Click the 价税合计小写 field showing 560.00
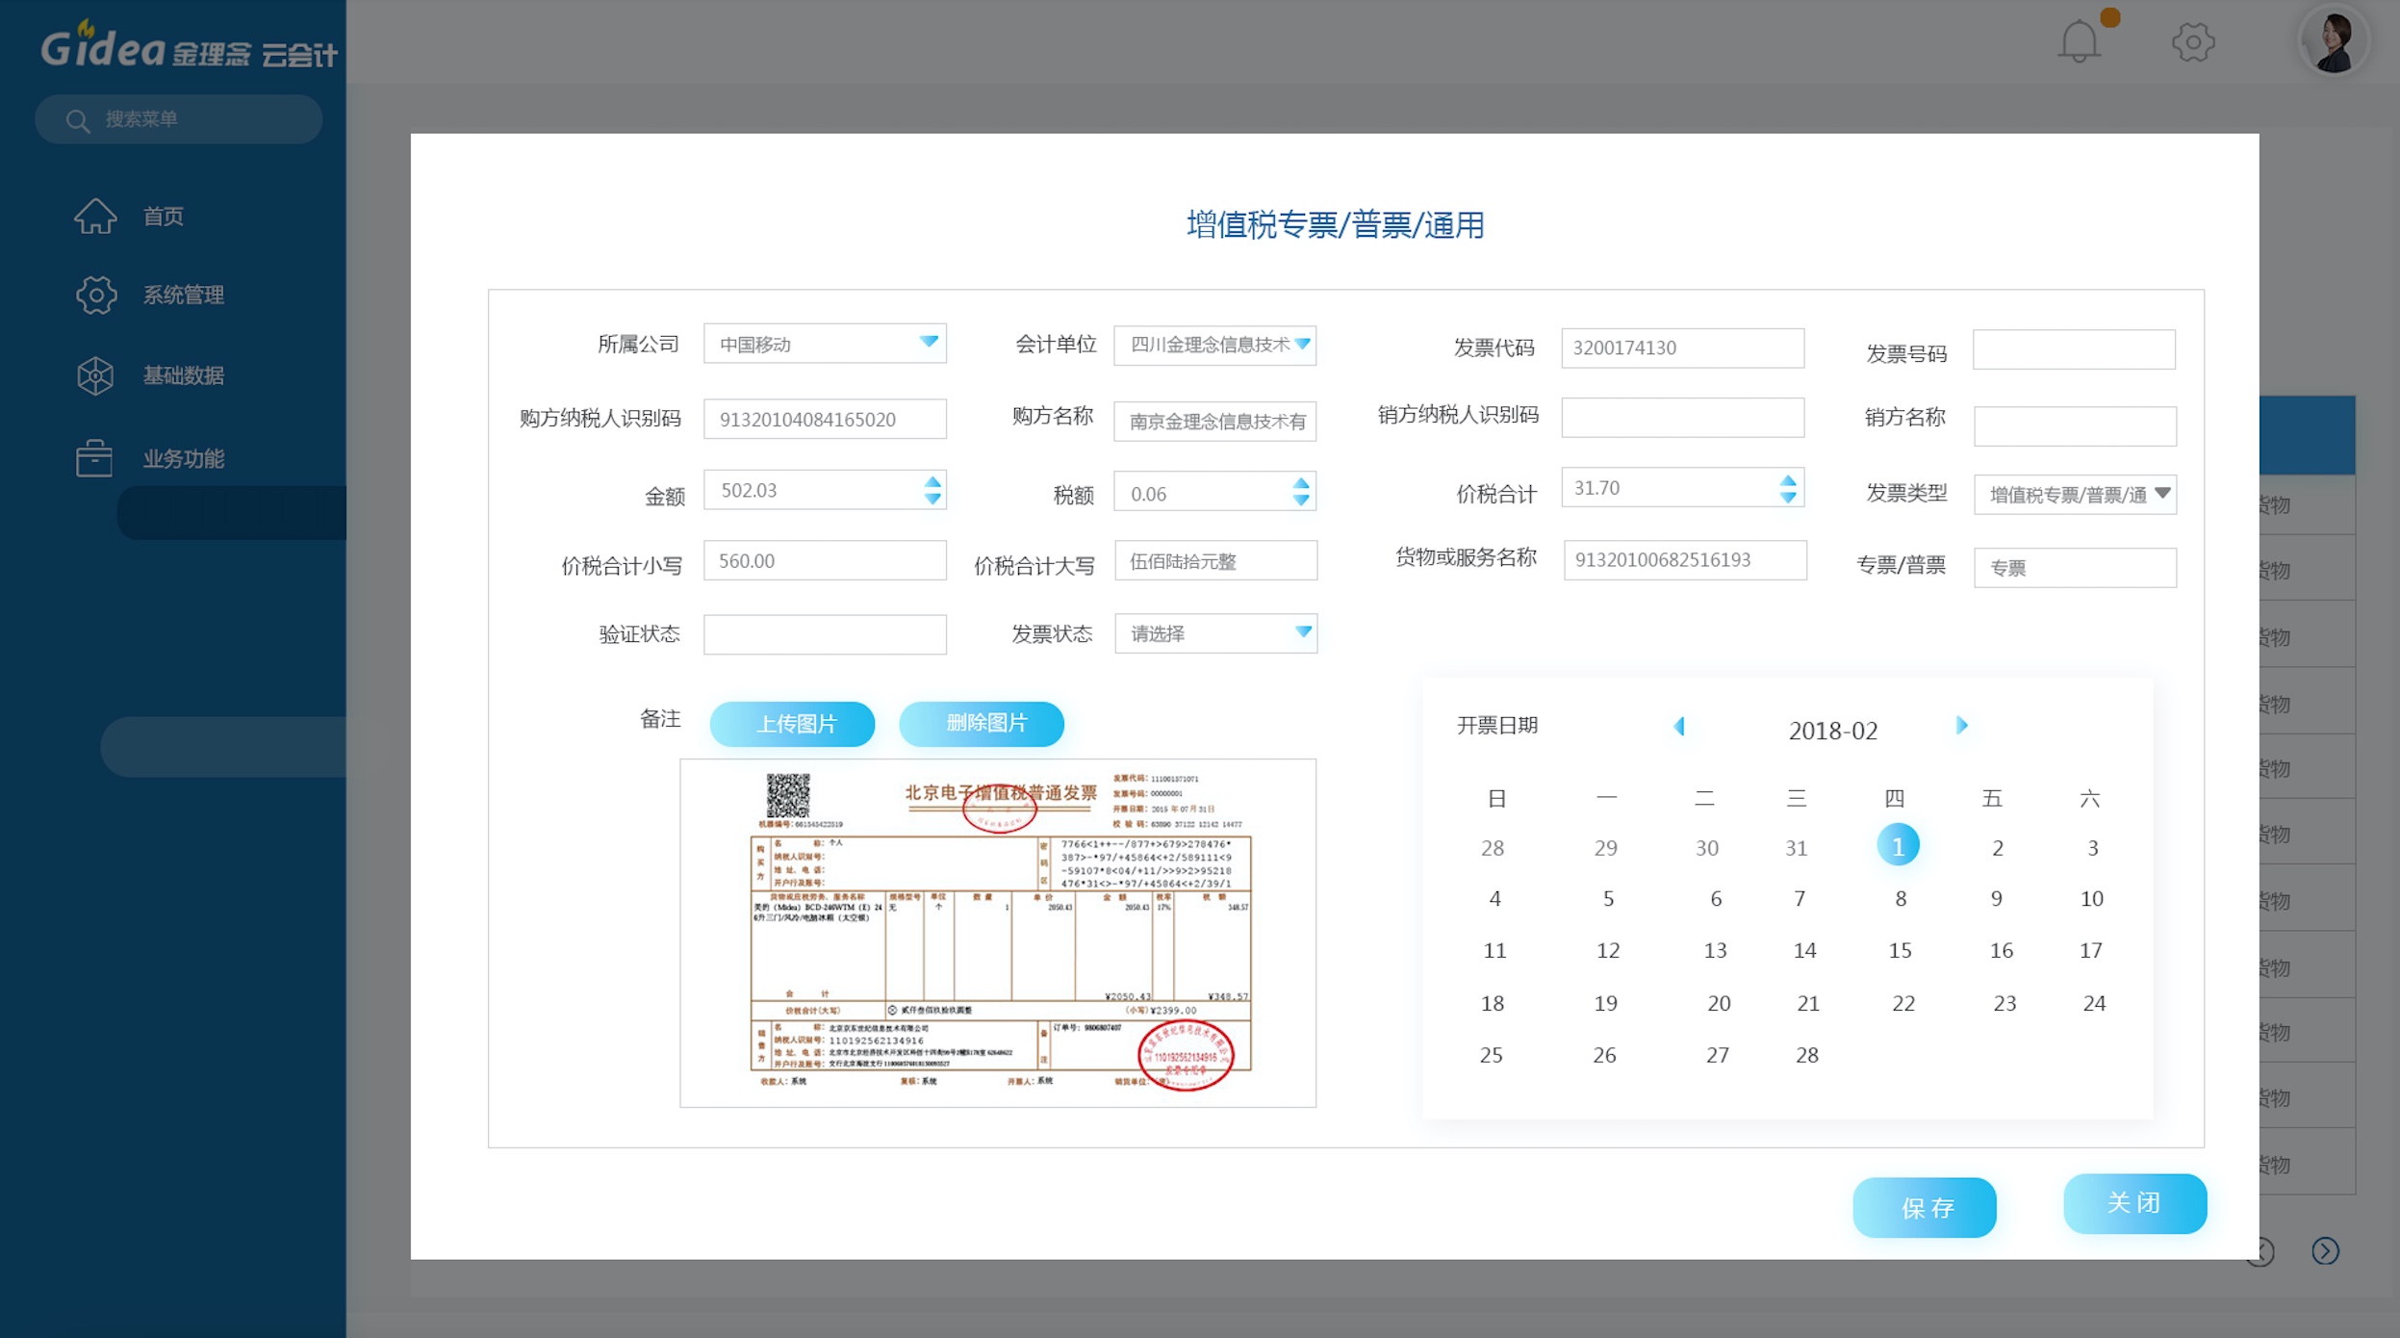This screenshot has height=1338, width=2400. click(825, 560)
